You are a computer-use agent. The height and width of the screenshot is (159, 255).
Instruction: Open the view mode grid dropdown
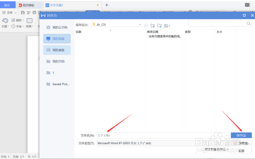click(167, 26)
